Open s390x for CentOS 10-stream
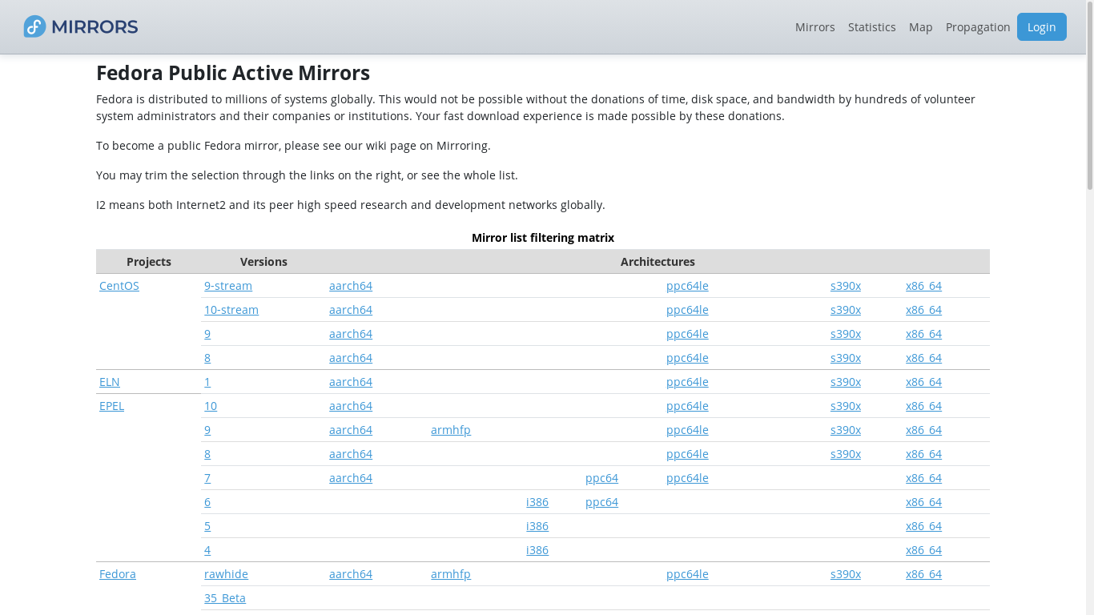 click(x=846, y=310)
